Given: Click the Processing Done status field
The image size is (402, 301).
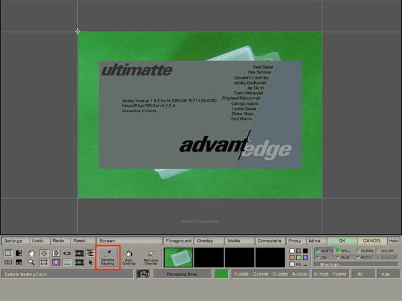Looking at the screenshot, I should pyautogui.click(x=182, y=274).
